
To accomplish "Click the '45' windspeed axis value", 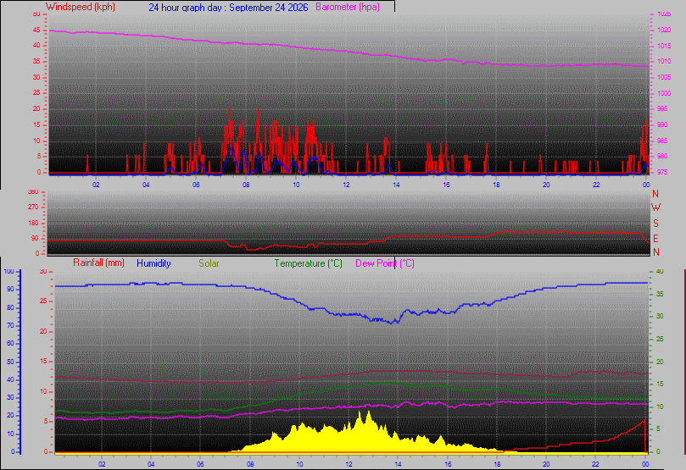I will 36,30.
